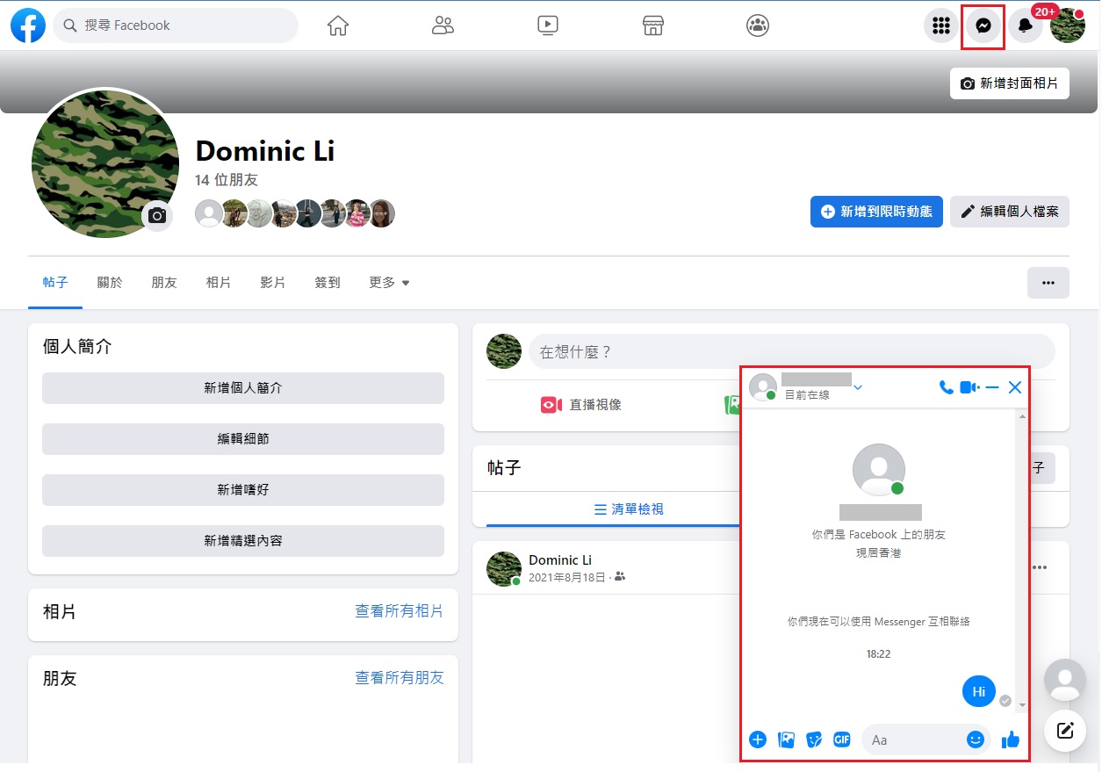Click the chat scrollbar up arrow

[x=1022, y=416]
